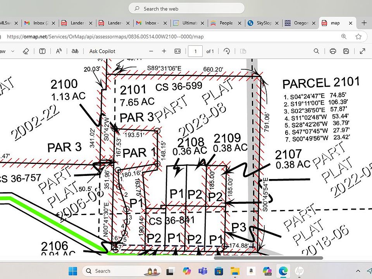Click the Ask Copilot button

point(102,51)
